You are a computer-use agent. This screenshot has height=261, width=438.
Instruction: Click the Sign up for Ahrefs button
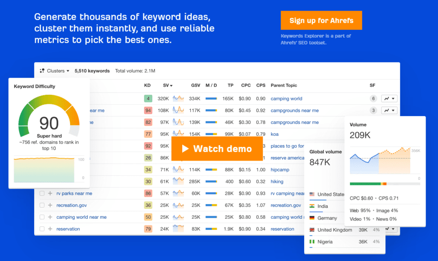point(321,21)
